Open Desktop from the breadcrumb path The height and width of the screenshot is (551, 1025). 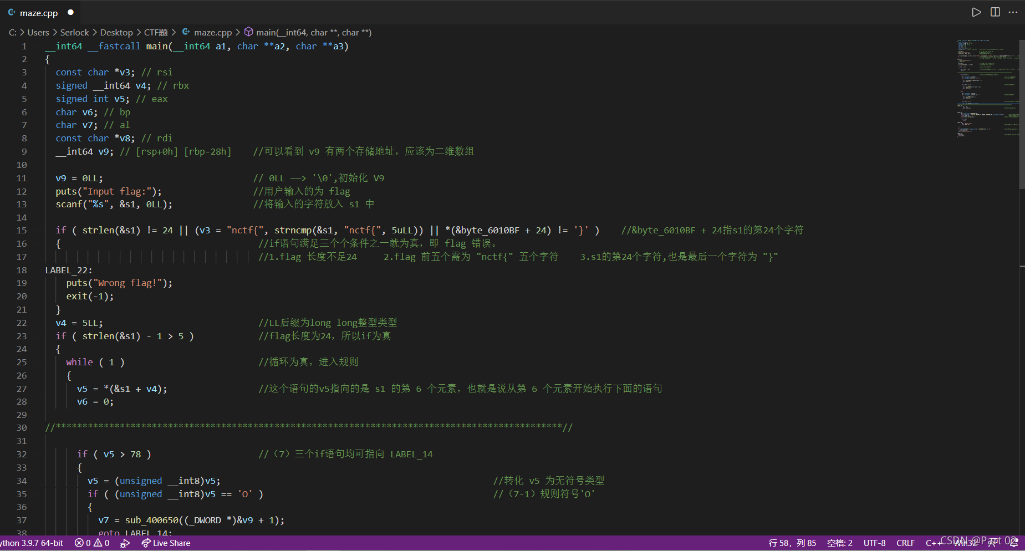[x=116, y=32]
